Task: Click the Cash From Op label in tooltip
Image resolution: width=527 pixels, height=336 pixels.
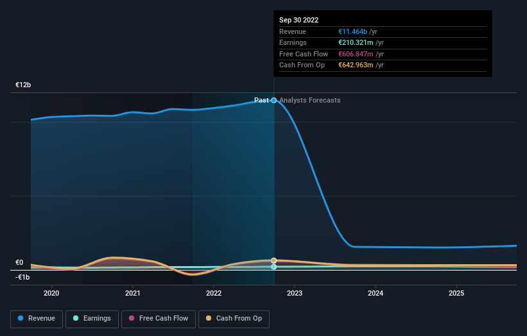Action: tap(302, 65)
